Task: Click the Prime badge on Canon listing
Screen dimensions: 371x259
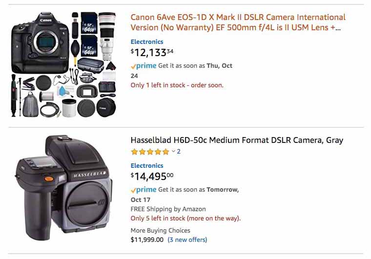Action: pyautogui.click(x=144, y=66)
